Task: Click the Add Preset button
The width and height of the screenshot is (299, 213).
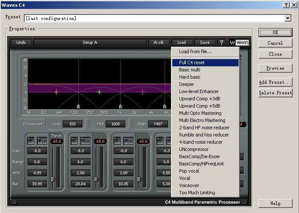Action: pos(275,82)
